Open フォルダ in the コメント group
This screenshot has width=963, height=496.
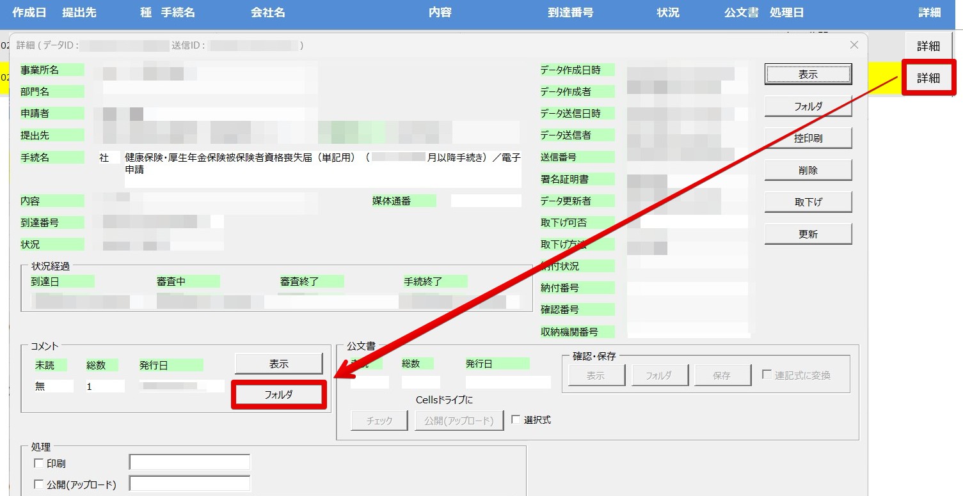(x=278, y=395)
